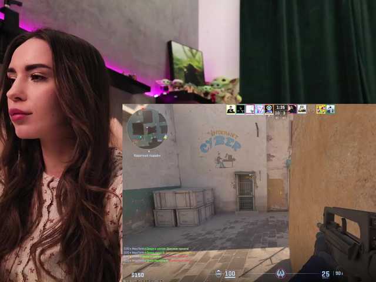Click the streamer webcam overlay

[x=61, y=141]
